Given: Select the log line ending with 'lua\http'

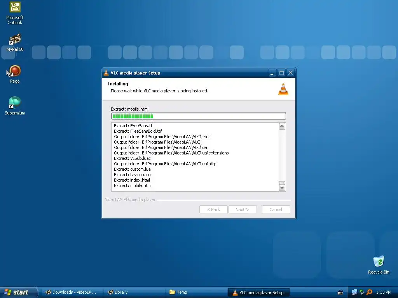Looking at the screenshot, I should 165,164.
